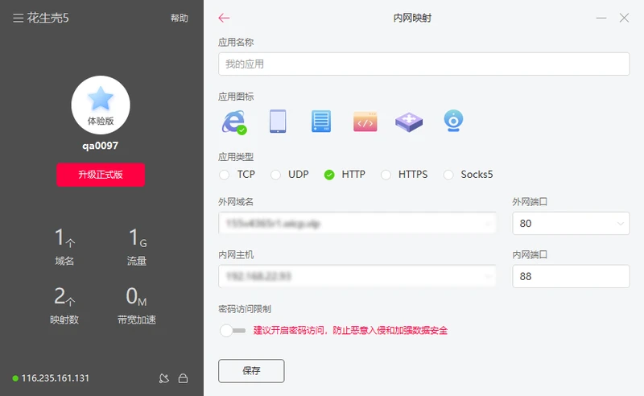This screenshot has height=396, width=644.
Task: Close the 内网映射 window
Action: [x=625, y=18]
